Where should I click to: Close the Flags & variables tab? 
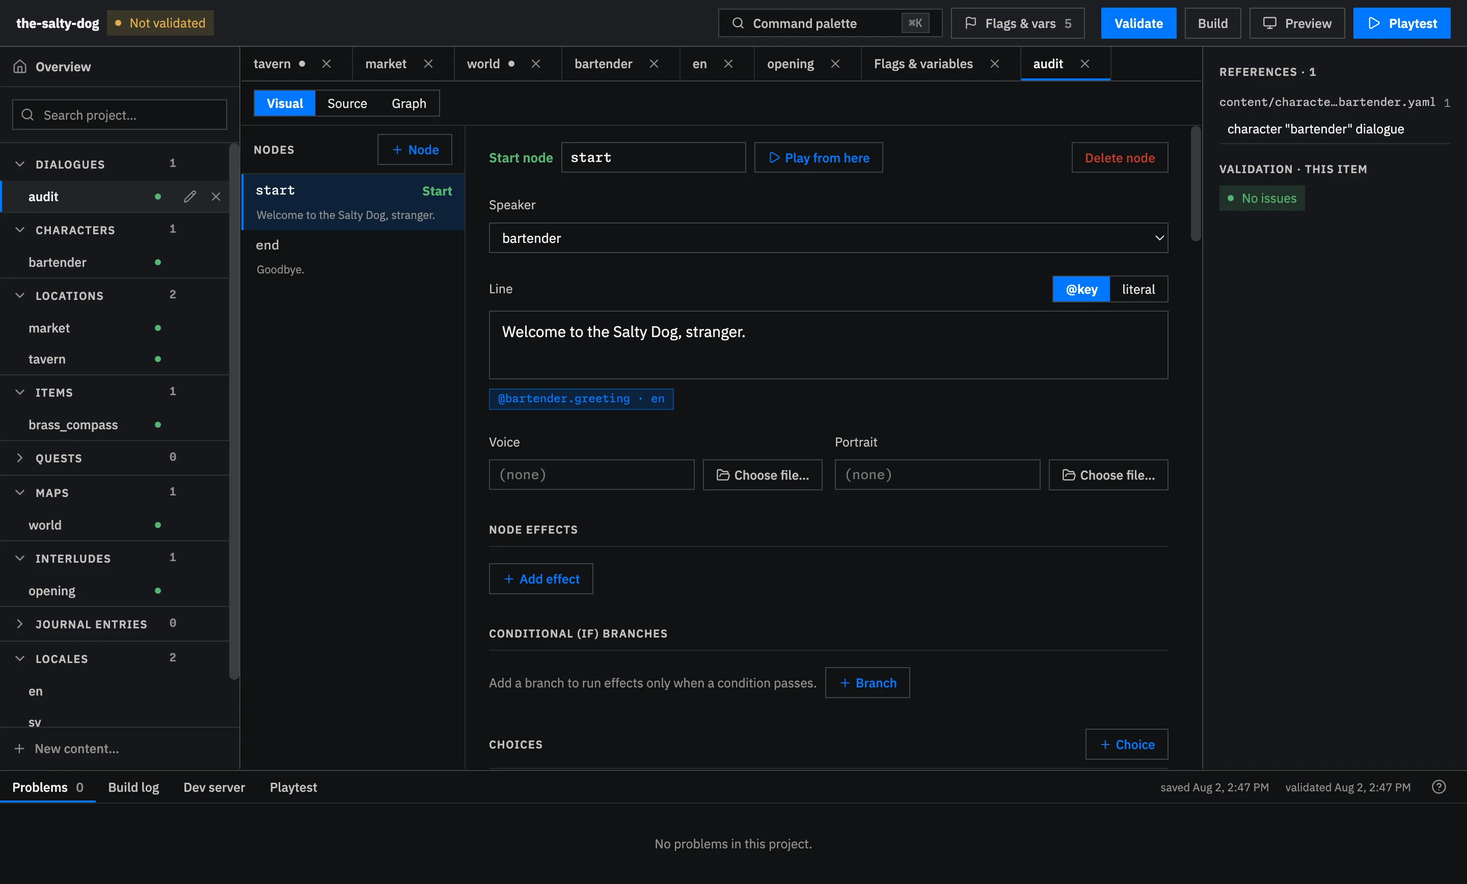pyautogui.click(x=995, y=64)
